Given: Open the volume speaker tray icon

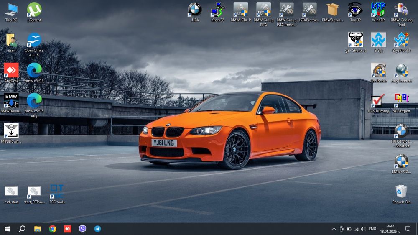Looking at the screenshot, I should point(363,229).
